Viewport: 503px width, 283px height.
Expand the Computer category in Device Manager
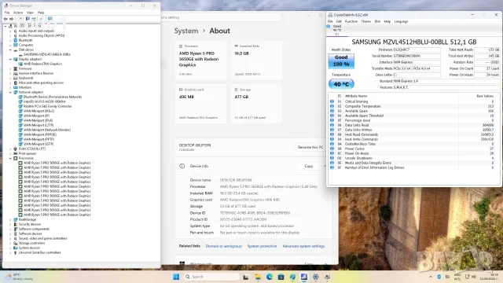10,46
